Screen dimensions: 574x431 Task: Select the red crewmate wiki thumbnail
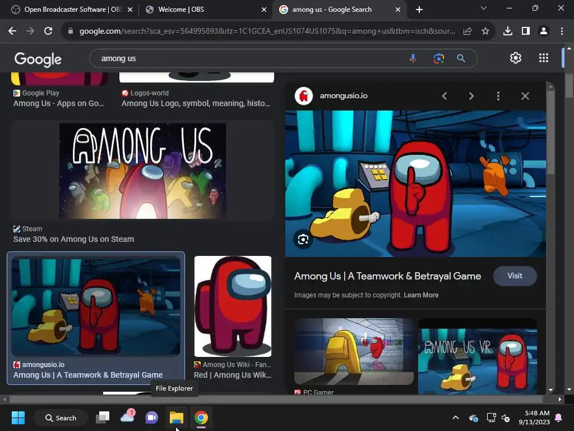coord(233,306)
